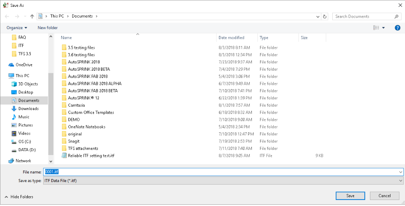
Task: Click This PC in address bar
Action: 57,16
